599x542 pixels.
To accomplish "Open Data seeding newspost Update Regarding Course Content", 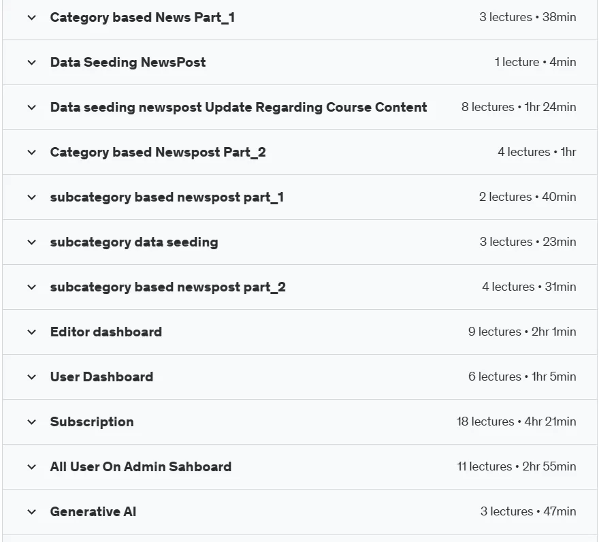I will click(238, 108).
